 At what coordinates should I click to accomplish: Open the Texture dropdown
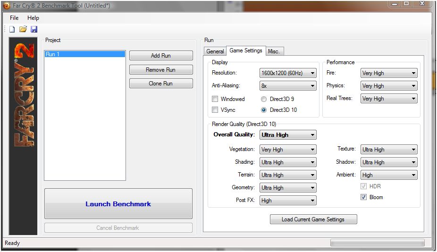tap(389, 150)
